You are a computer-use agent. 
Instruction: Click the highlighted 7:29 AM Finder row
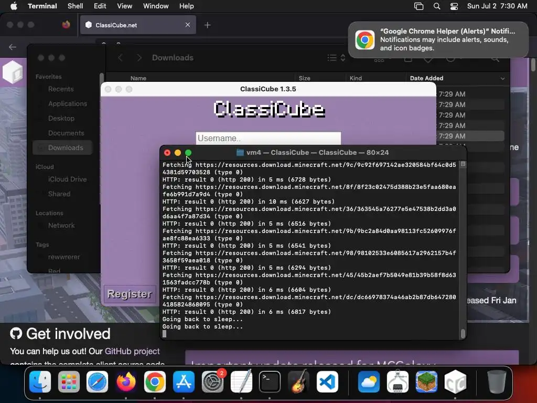(x=471, y=136)
